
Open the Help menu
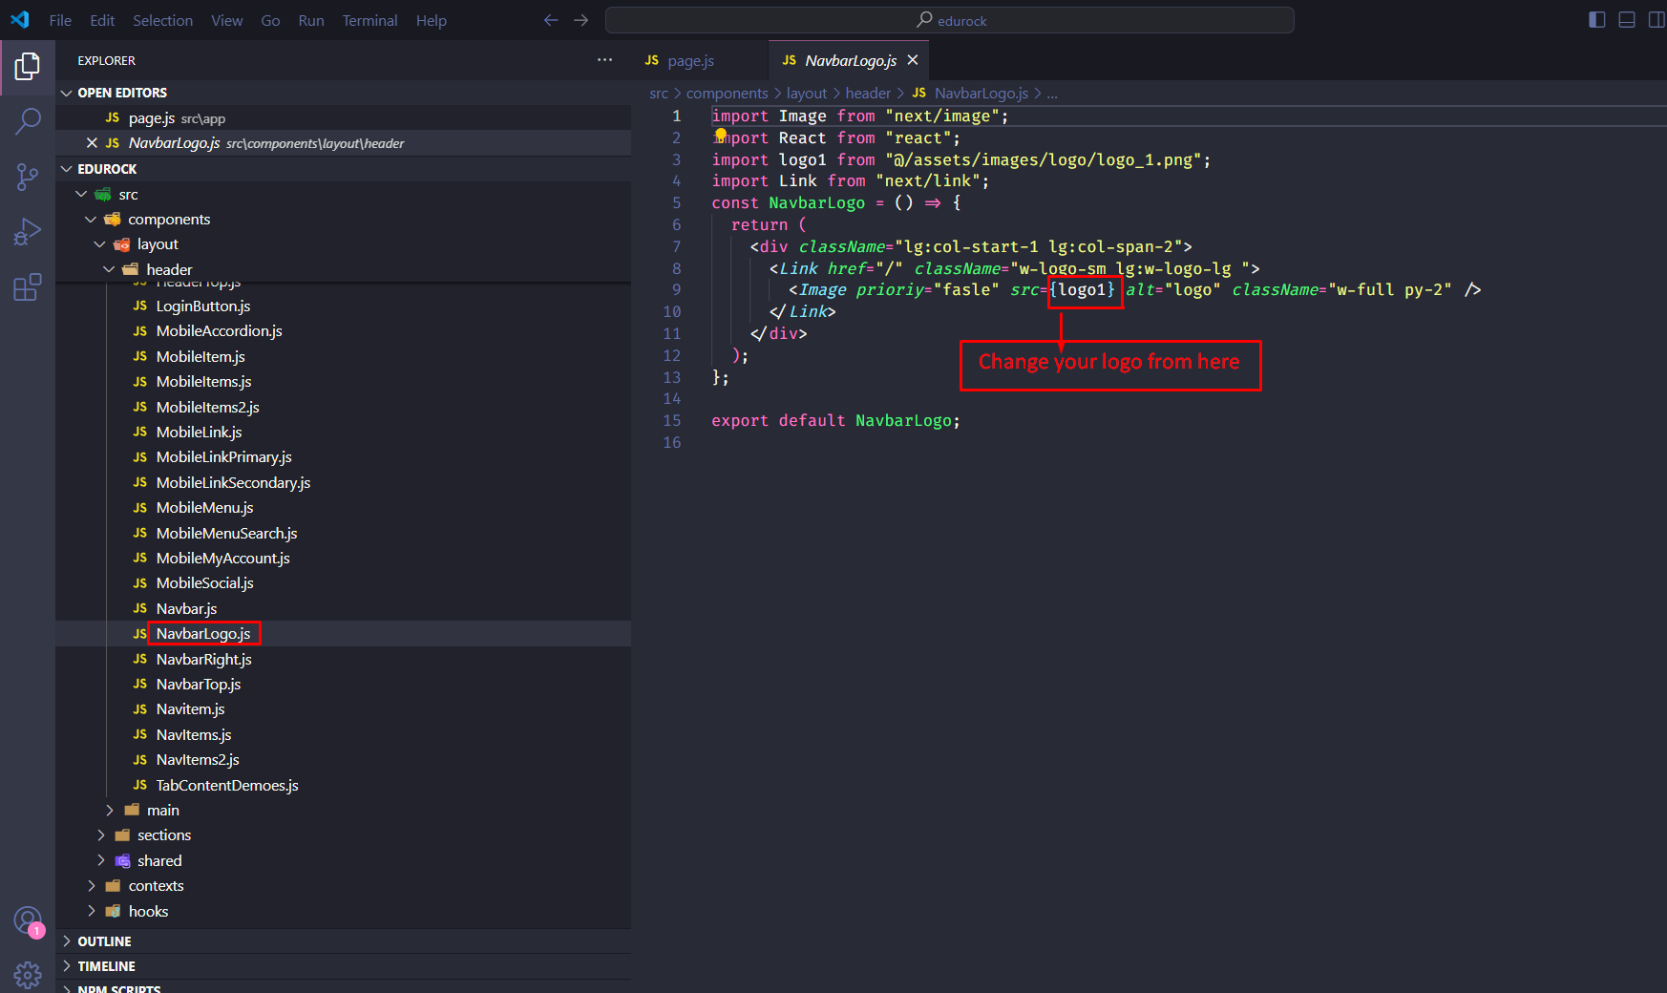(x=431, y=20)
